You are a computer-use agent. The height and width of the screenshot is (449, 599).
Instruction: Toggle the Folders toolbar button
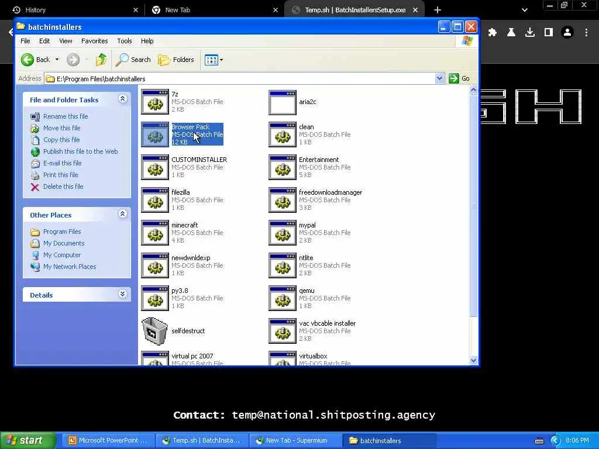click(176, 60)
